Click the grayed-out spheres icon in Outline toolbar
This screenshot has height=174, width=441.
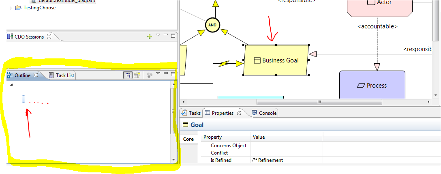[150, 75]
